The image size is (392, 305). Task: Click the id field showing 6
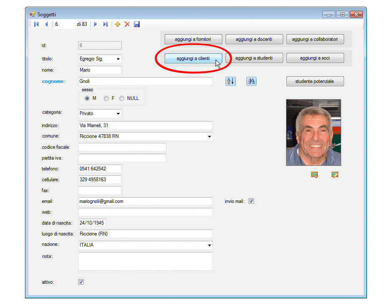click(100, 45)
